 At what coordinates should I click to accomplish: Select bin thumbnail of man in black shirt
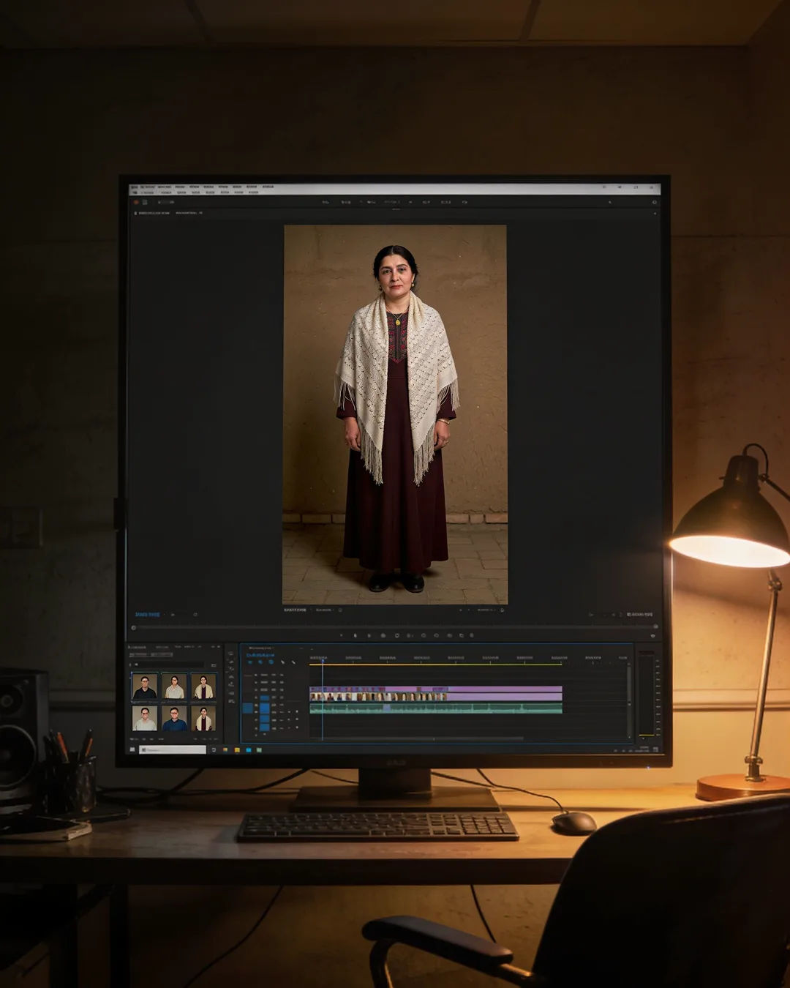pyautogui.click(x=145, y=686)
